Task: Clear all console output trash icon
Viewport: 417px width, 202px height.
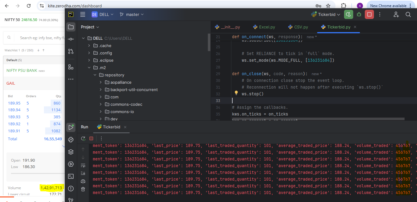Action: [x=83, y=189]
